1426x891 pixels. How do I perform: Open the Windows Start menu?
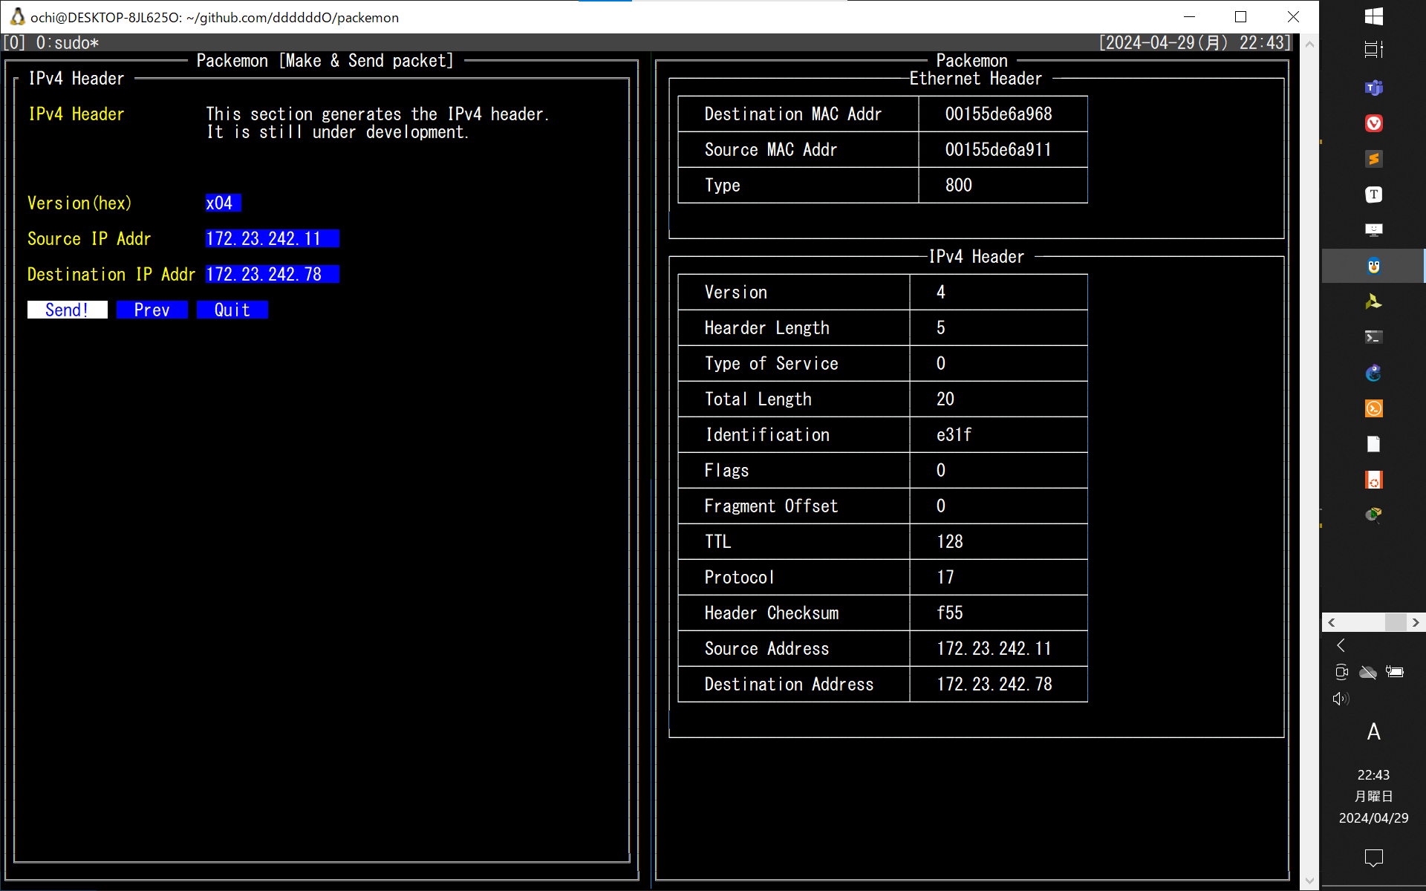point(1373,16)
